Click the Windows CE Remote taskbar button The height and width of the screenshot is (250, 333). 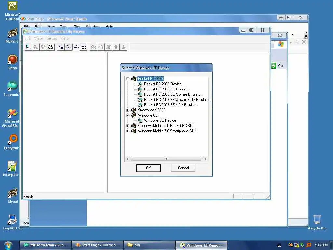(201, 245)
